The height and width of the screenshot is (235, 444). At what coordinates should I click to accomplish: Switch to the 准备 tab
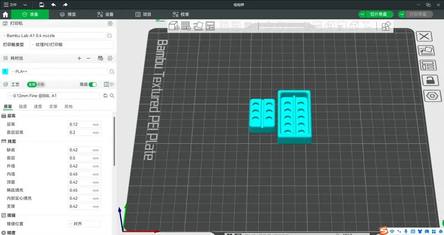30,14
